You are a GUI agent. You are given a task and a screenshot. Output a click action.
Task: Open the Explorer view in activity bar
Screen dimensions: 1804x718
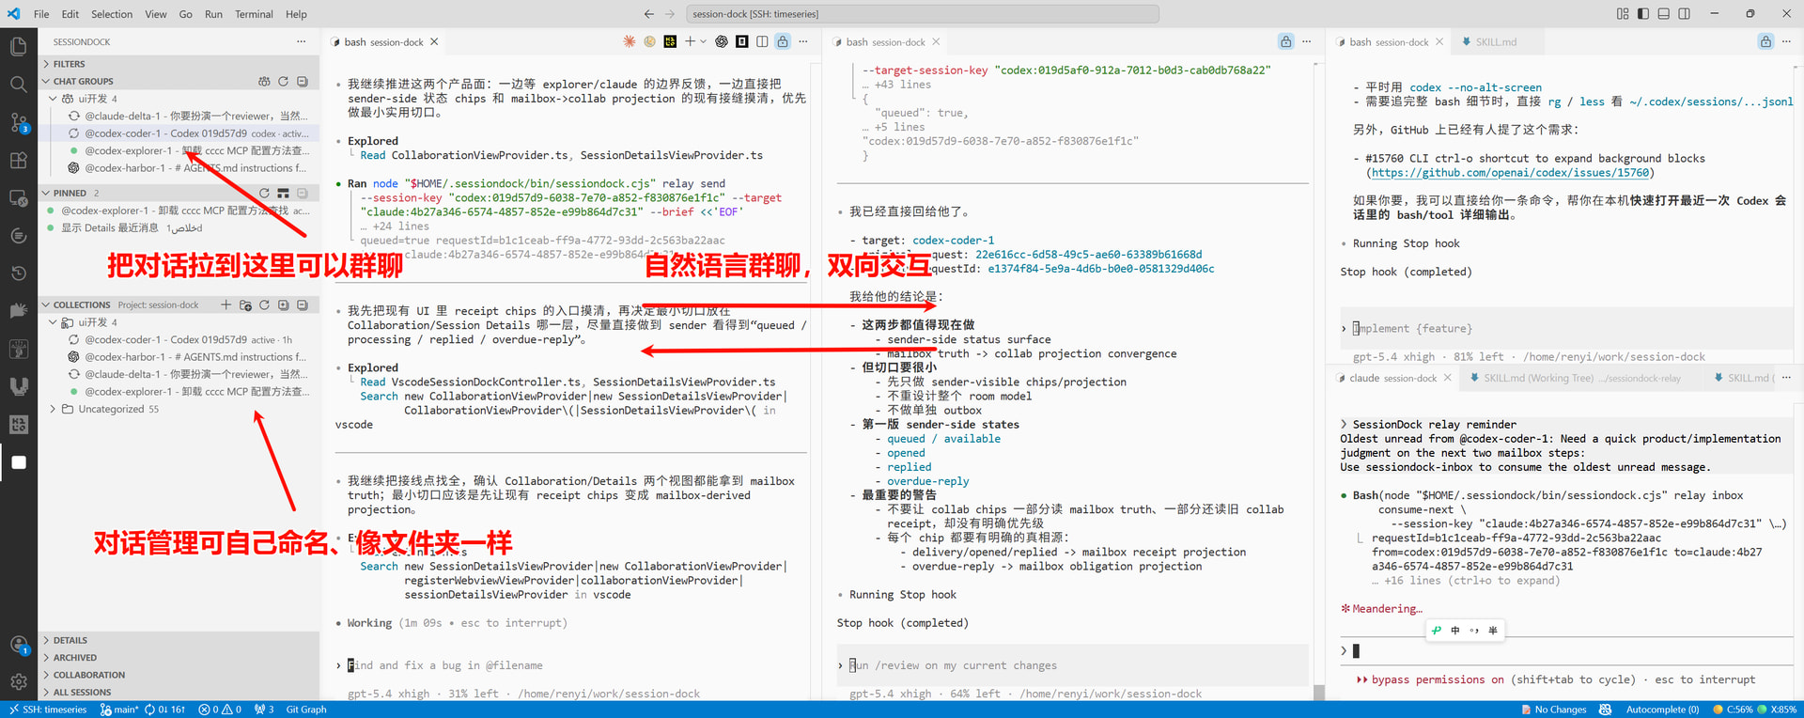[x=18, y=46]
